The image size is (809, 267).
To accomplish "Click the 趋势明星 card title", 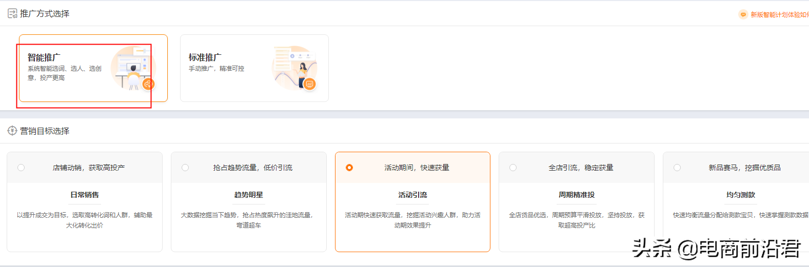I will [249, 195].
